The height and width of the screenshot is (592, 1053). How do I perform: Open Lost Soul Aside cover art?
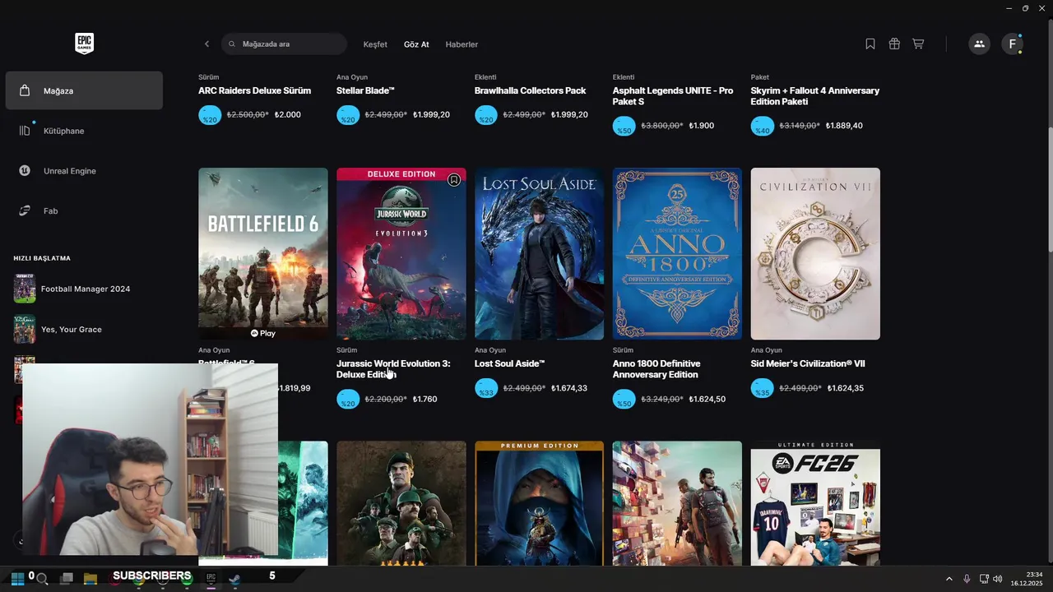point(540,253)
